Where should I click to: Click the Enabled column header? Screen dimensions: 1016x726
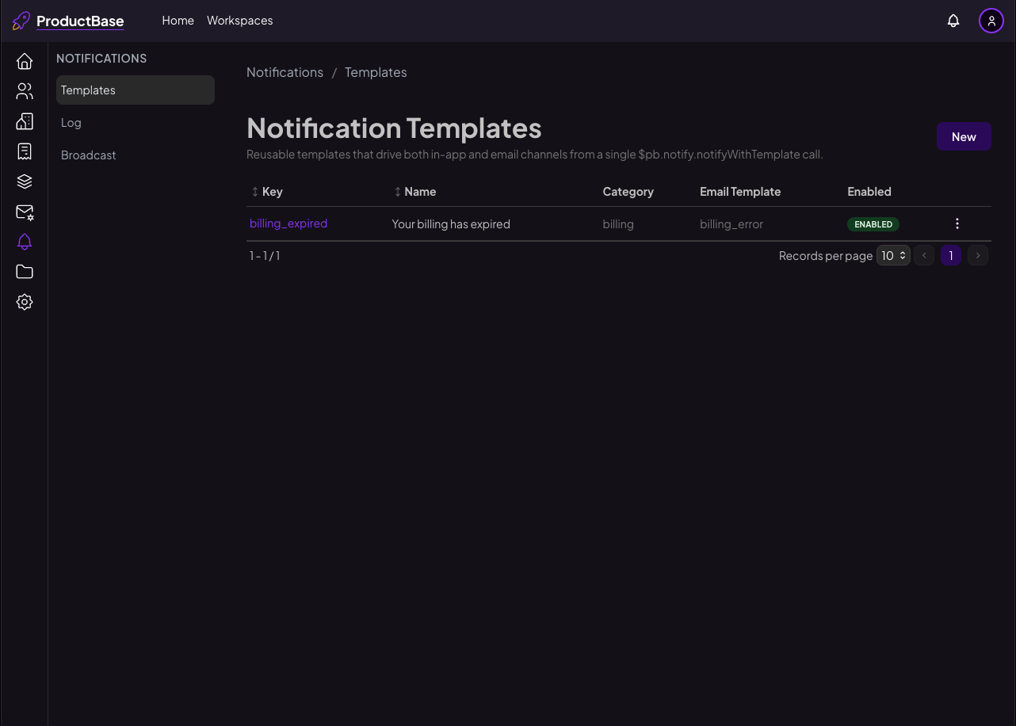[x=869, y=192]
